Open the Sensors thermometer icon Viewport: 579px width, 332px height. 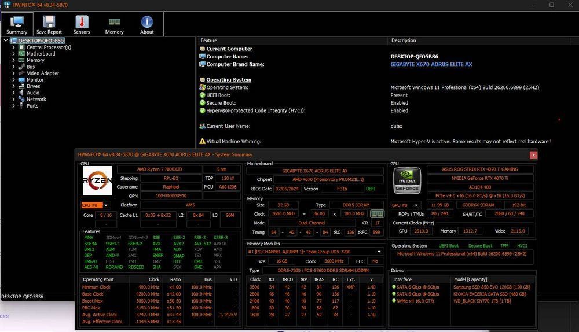[x=82, y=22]
